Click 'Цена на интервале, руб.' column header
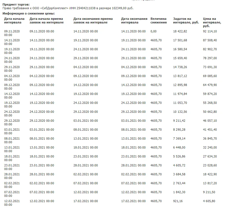 tap(212, 22)
